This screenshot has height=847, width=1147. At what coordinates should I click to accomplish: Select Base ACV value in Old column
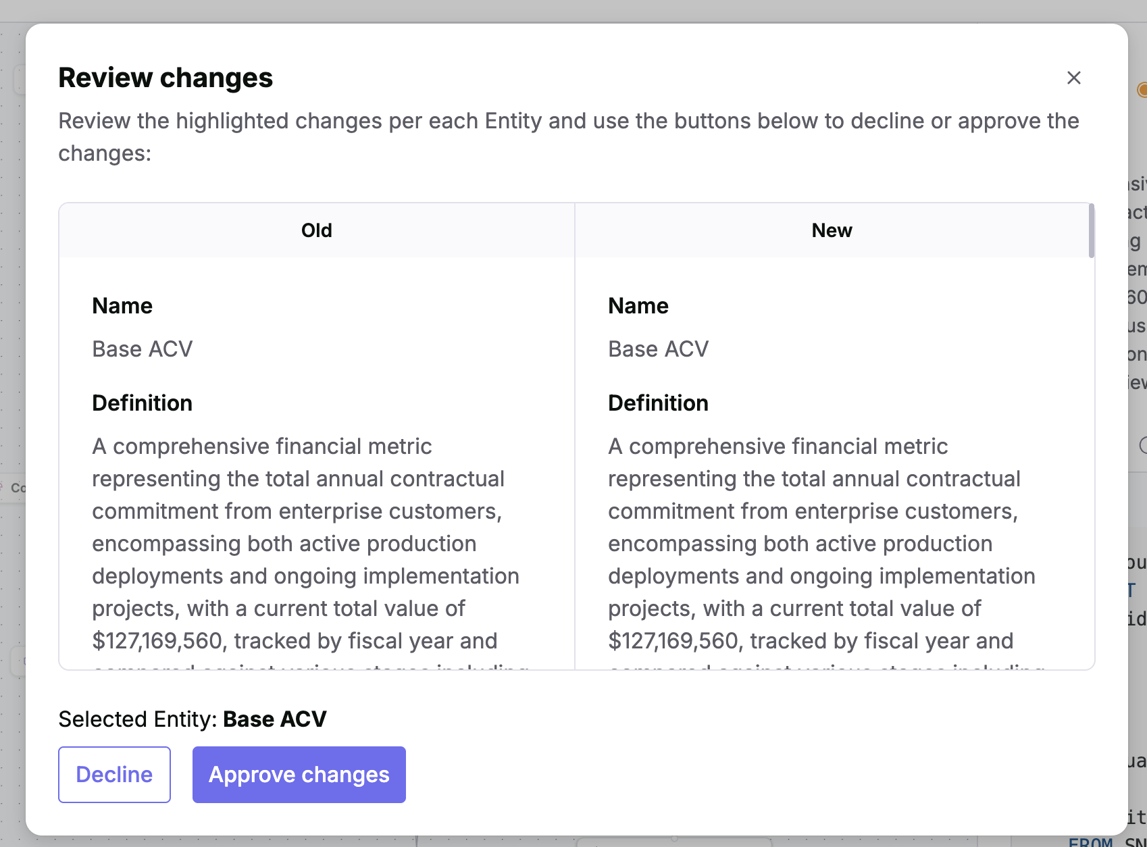click(143, 349)
